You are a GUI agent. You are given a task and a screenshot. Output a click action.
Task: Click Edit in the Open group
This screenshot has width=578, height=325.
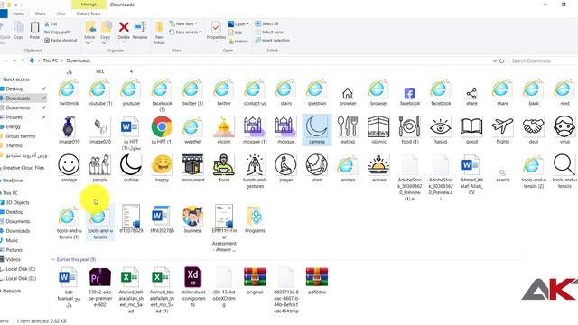coord(235,32)
